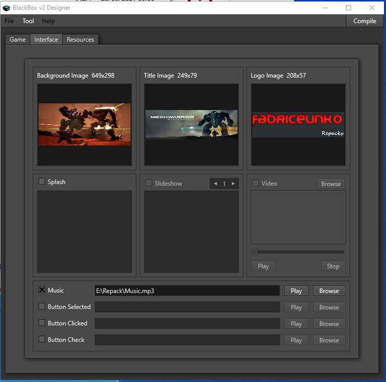The height and width of the screenshot is (382, 386).
Task: Click the video Stop button
Action: point(333,266)
